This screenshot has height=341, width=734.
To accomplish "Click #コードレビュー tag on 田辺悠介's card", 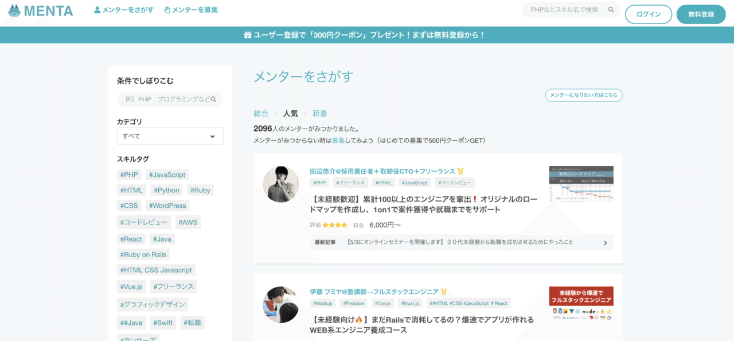I will click(455, 183).
